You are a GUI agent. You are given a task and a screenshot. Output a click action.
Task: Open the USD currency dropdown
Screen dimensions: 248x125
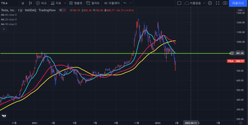pyautogui.click(x=241, y=10)
